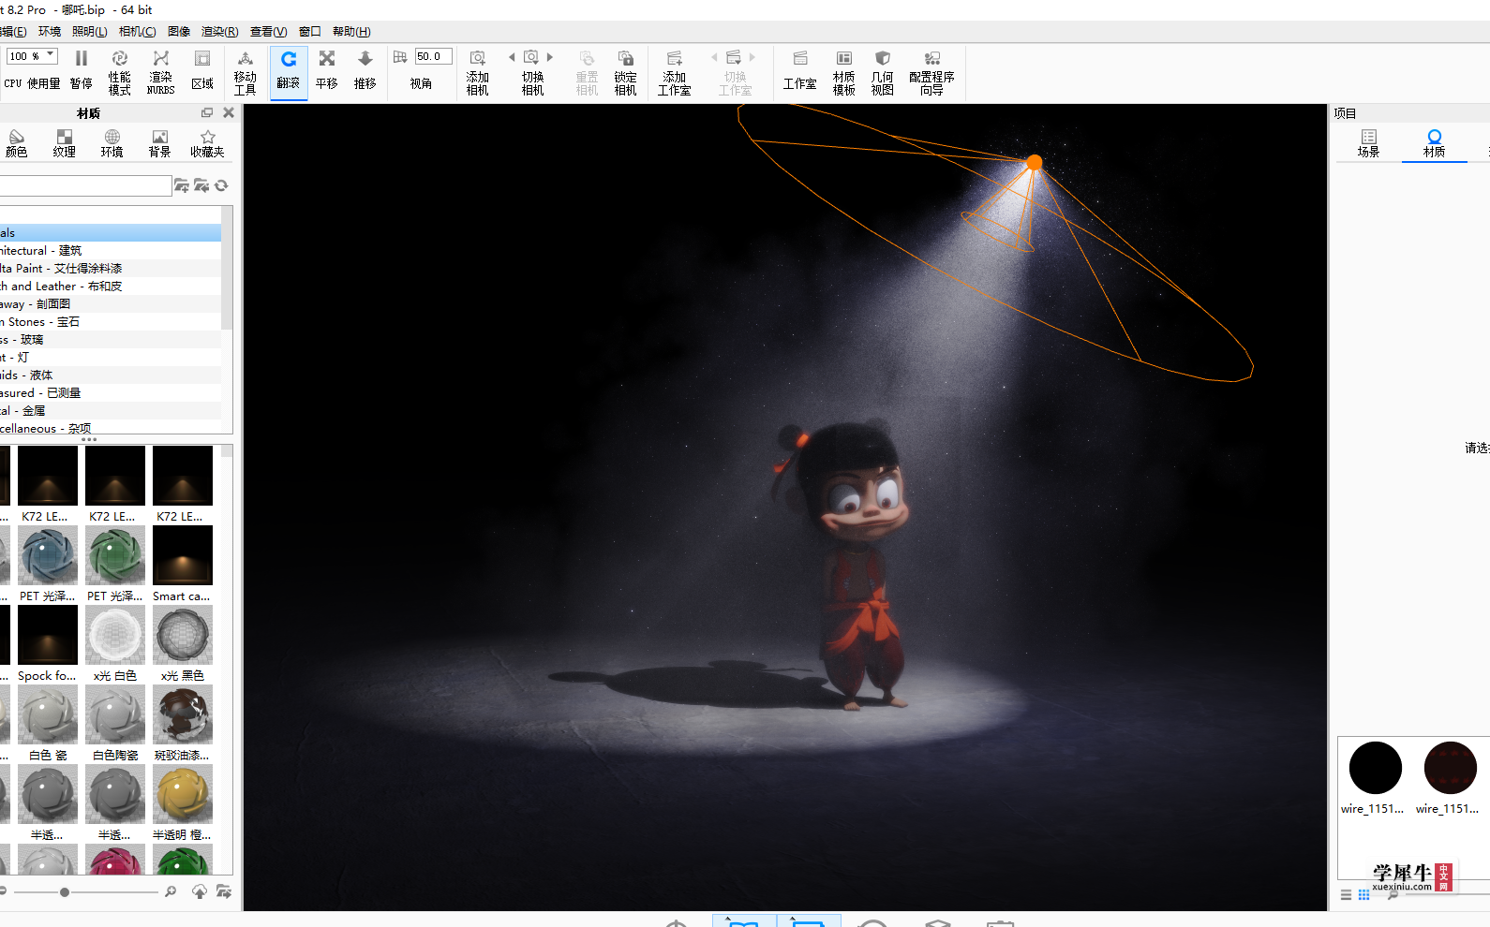This screenshot has height=927, width=1490.
Task: Select the Spock fo... material thumbnail
Action: click(x=48, y=636)
